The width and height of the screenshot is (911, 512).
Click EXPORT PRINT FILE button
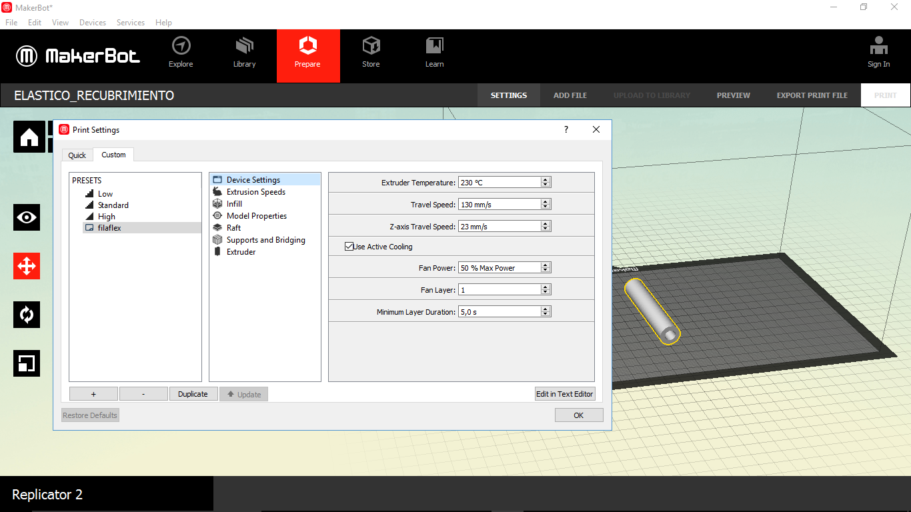tap(812, 95)
